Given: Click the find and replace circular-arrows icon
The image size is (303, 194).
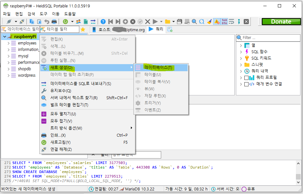Looking at the screenshot, I should point(201,22).
